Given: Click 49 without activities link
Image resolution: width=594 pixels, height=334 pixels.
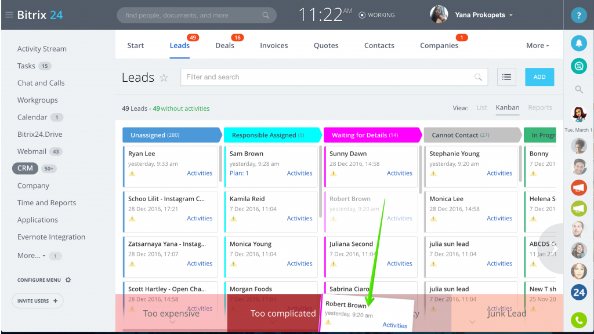Looking at the screenshot, I should coord(181,108).
